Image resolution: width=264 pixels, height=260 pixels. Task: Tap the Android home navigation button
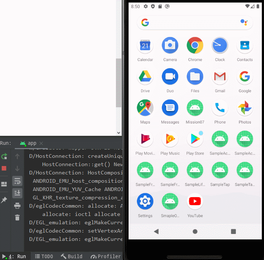[195, 231]
